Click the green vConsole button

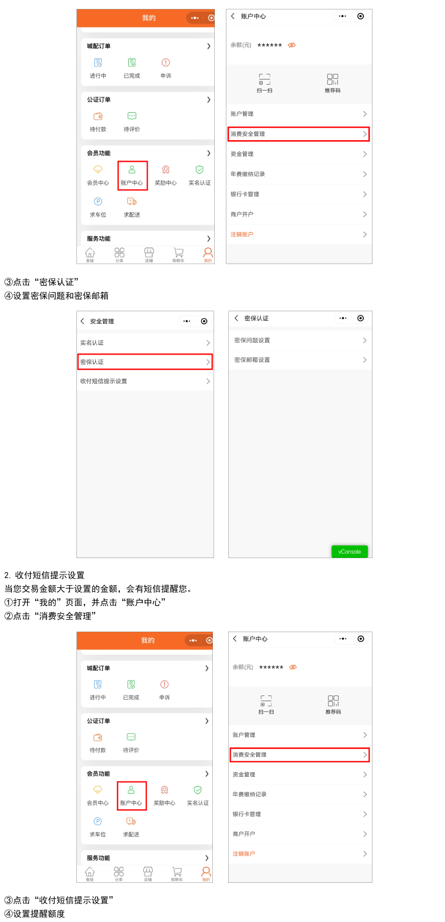(x=349, y=551)
